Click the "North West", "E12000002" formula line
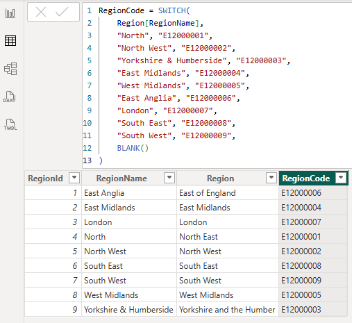 [x=176, y=48]
